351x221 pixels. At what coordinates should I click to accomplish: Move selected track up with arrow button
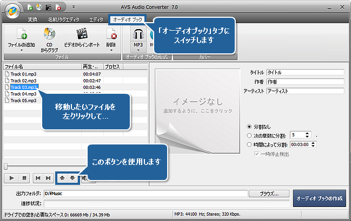(62, 177)
